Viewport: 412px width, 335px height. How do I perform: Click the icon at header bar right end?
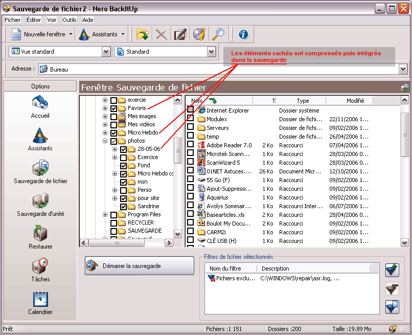coord(405,87)
